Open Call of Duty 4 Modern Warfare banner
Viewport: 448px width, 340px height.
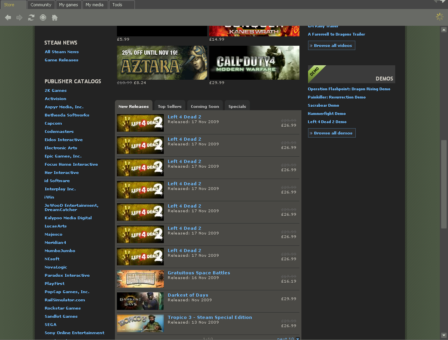point(254,63)
